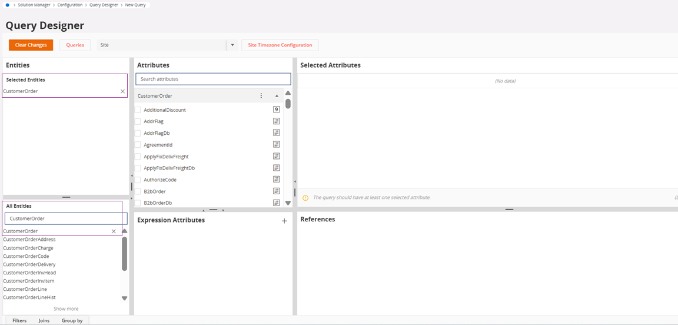Collapse the CustomerOrder attributes group

click(x=277, y=95)
